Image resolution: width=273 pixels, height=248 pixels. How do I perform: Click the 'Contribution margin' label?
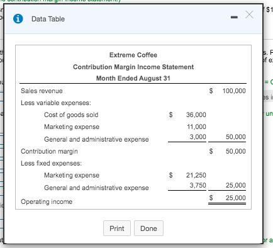point(49,151)
